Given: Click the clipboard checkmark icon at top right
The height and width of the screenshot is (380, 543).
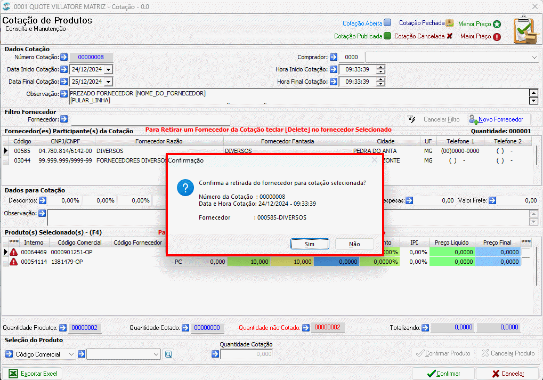Looking at the screenshot, I should click(526, 30).
